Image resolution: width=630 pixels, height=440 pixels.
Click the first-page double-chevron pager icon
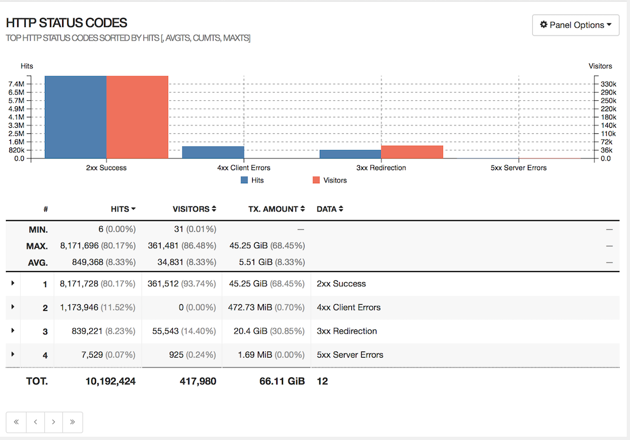(x=17, y=422)
